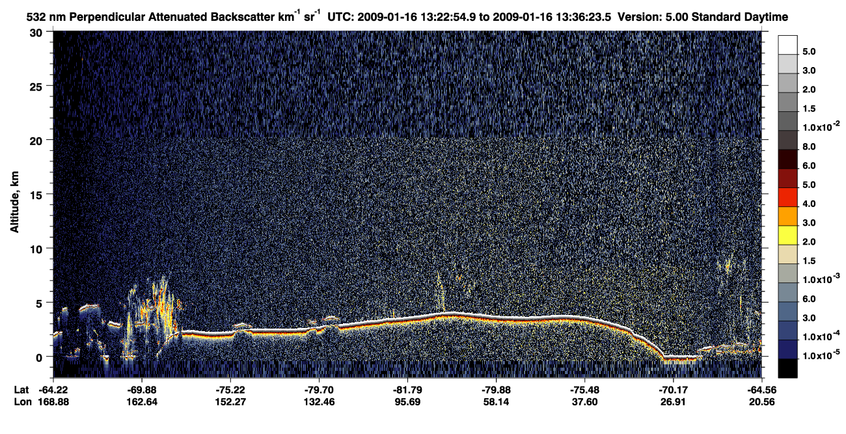The height and width of the screenshot is (434, 846).
Task: Pick the dark maroon colorbar swatch
Action: [787, 159]
